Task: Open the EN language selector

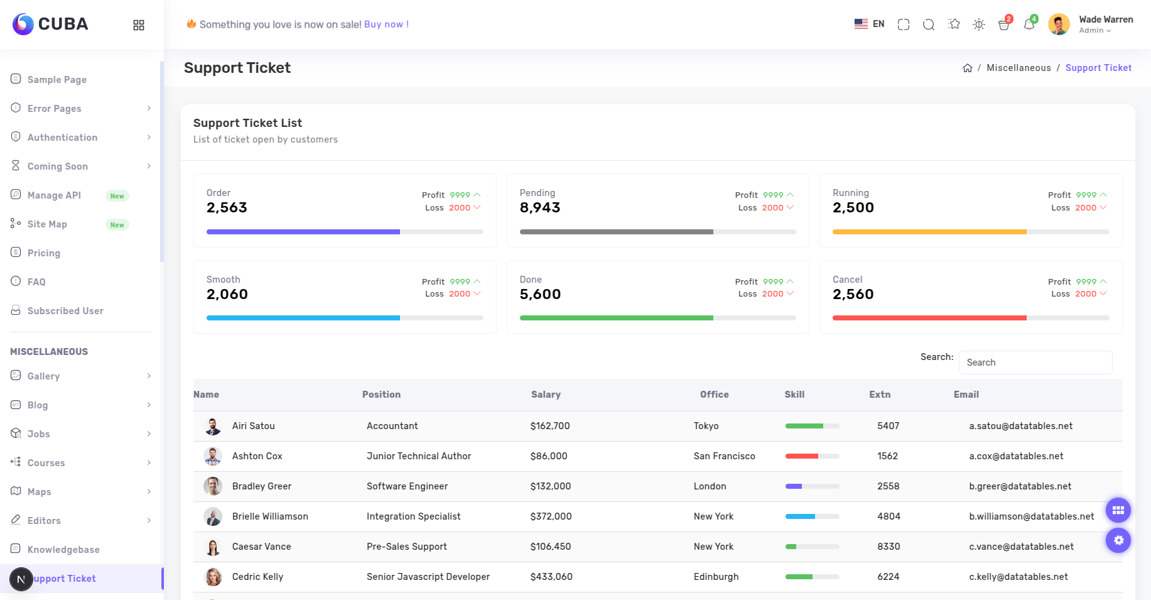Action: (870, 24)
